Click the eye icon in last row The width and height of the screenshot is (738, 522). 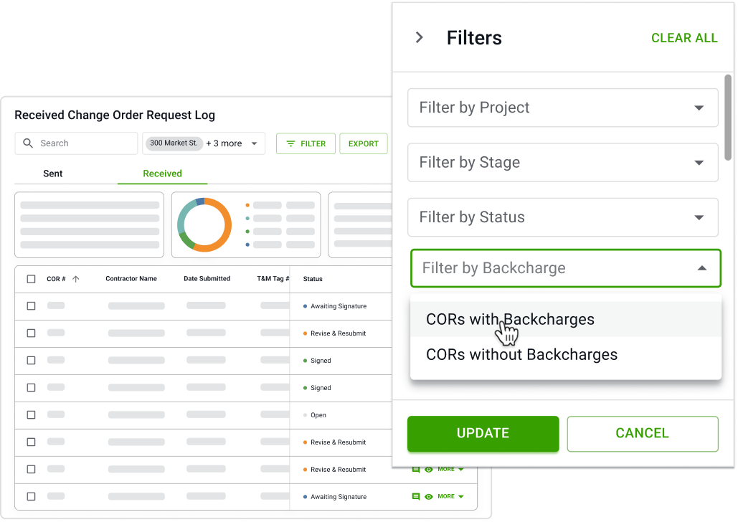pos(429,496)
